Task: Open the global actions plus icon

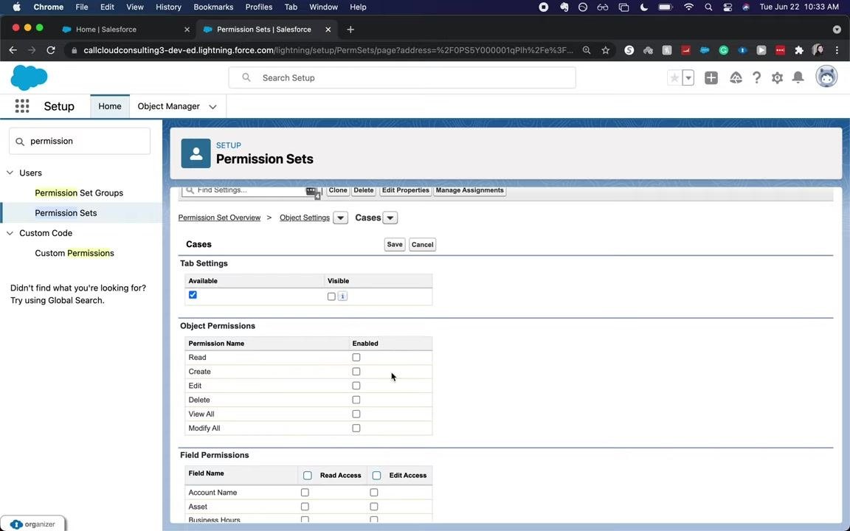Action: (711, 78)
